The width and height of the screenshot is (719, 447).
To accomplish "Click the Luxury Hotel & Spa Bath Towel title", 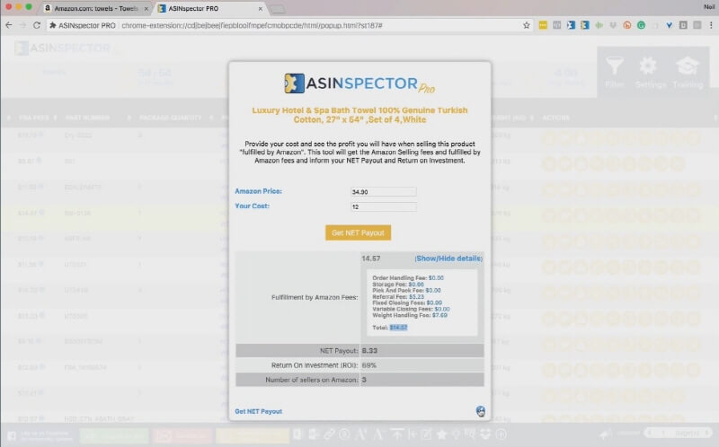I will click(359, 115).
